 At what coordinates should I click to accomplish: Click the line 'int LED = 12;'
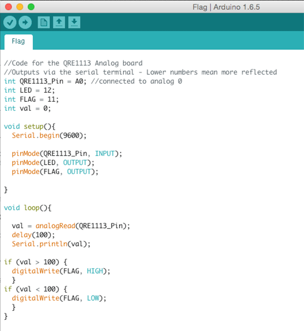coord(29,91)
